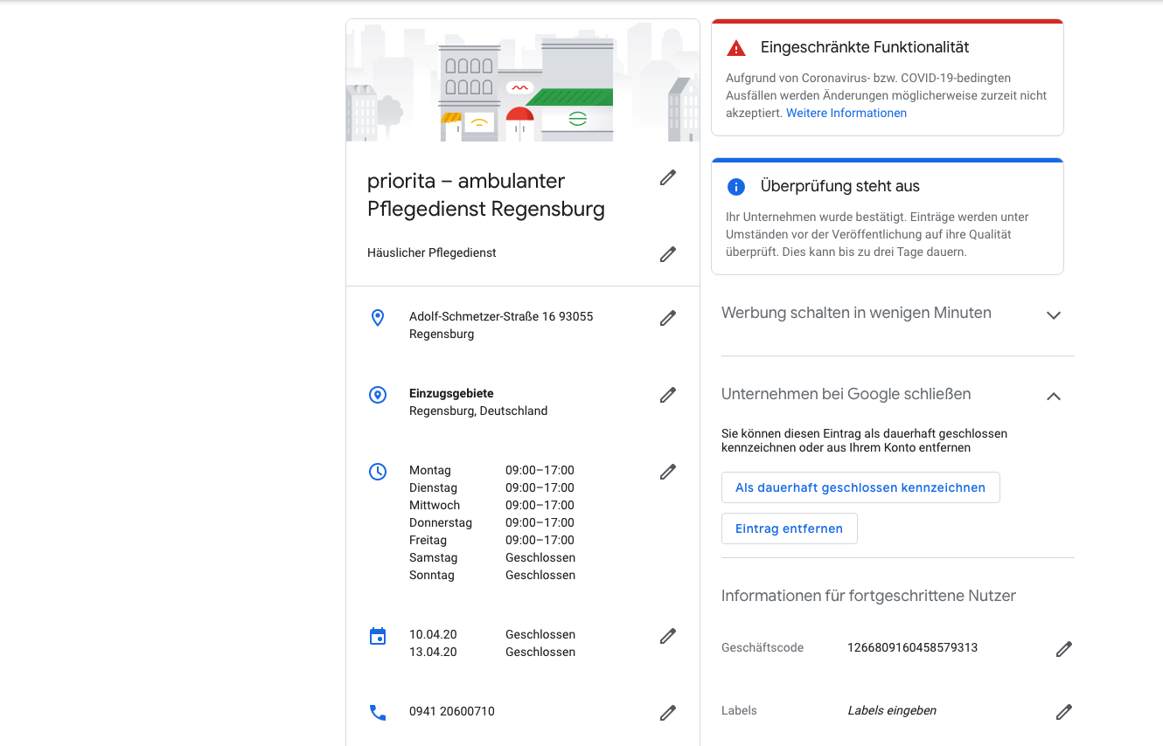Click the phone receiver icon
1163x746 pixels.
click(378, 712)
